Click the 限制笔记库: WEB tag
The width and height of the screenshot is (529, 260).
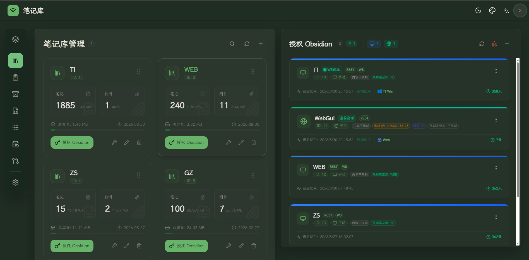(x=385, y=174)
